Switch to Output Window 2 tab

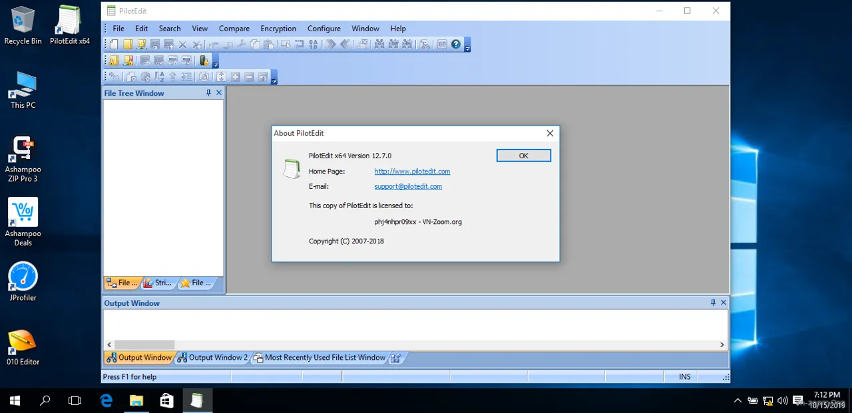coord(212,358)
